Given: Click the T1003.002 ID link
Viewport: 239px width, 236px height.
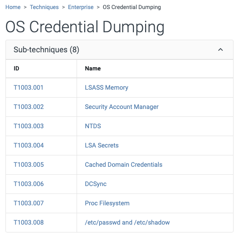Looking at the screenshot, I should click(x=29, y=107).
